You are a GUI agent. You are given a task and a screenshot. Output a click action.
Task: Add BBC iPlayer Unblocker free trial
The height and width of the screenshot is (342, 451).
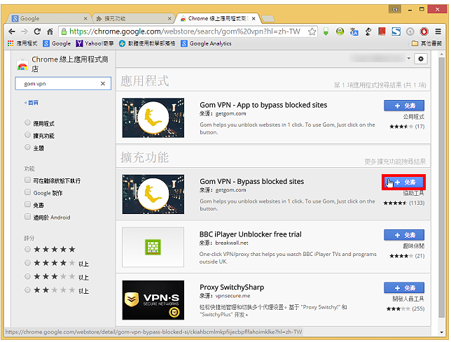coord(404,235)
